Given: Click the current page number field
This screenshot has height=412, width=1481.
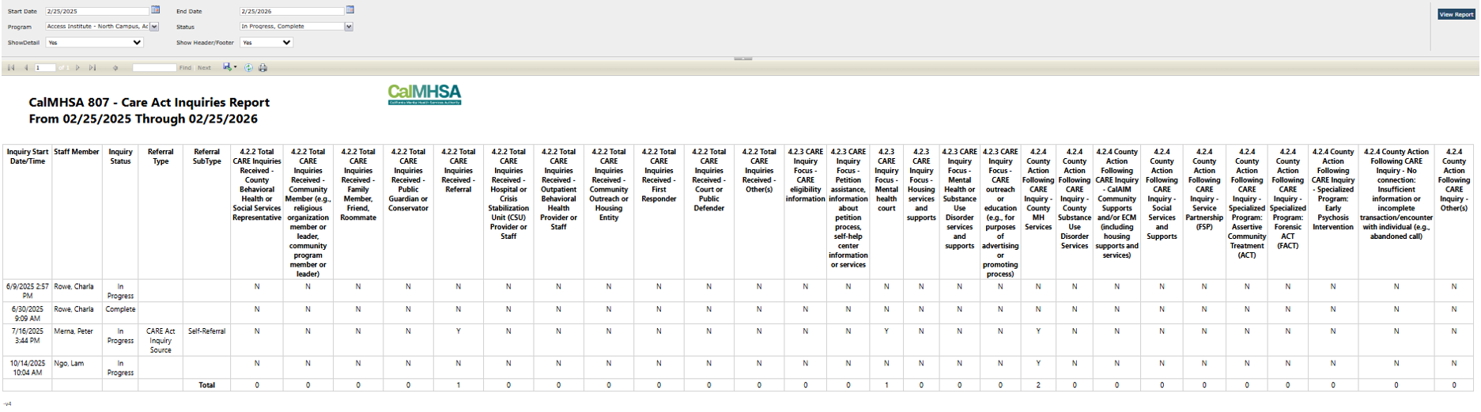Looking at the screenshot, I should click(45, 68).
